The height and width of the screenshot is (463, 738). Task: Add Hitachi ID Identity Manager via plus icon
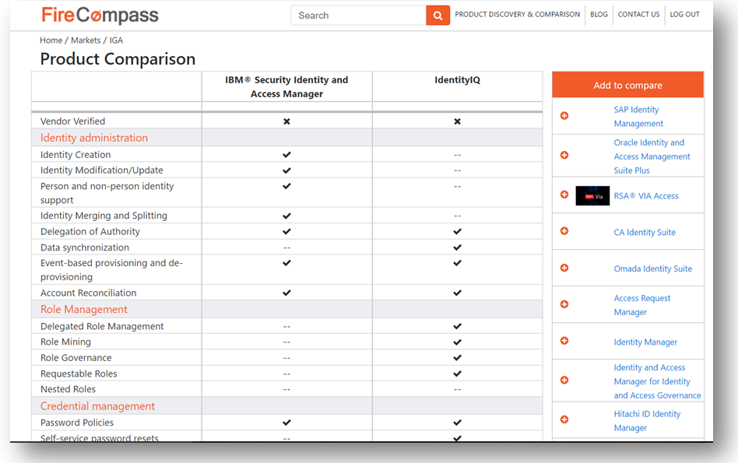click(x=564, y=419)
